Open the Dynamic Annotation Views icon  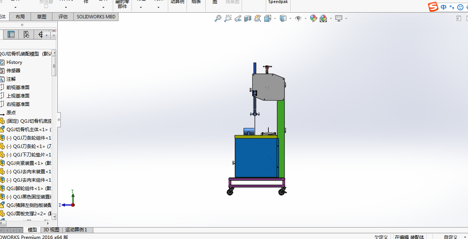[257, 18]
